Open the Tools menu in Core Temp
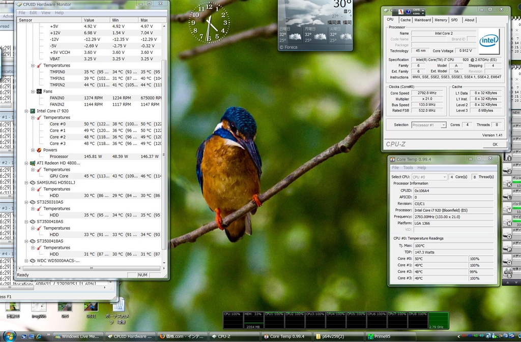This screenshot has height=342, width=521. point(408,168)
